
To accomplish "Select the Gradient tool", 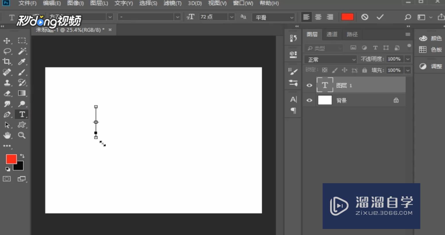I will (x=22, y=93).
